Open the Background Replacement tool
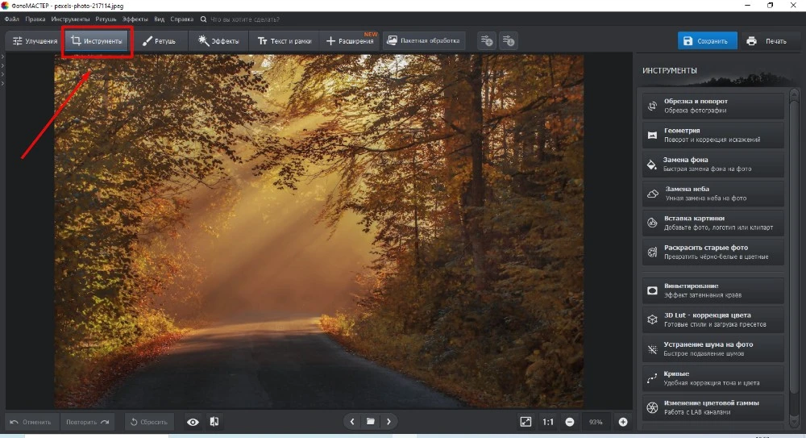Viewport: 806px width, 438px height. tap(713, 165)
